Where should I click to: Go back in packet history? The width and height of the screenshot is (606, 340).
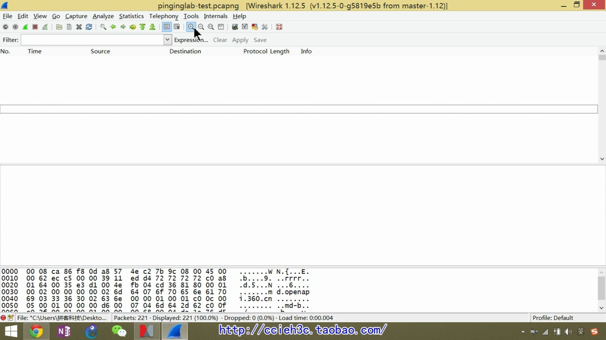pos(113,27)
